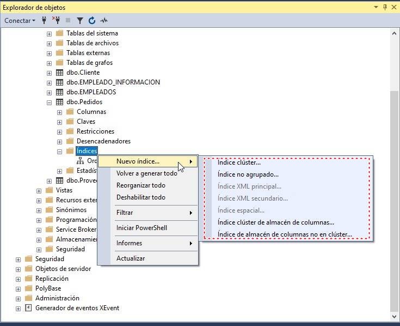Select the Generador de eventos XEvent item
400x326 pixels.
[77, 308]
